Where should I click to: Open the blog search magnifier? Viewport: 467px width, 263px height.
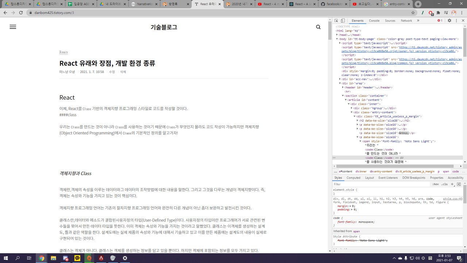(318, 27)
